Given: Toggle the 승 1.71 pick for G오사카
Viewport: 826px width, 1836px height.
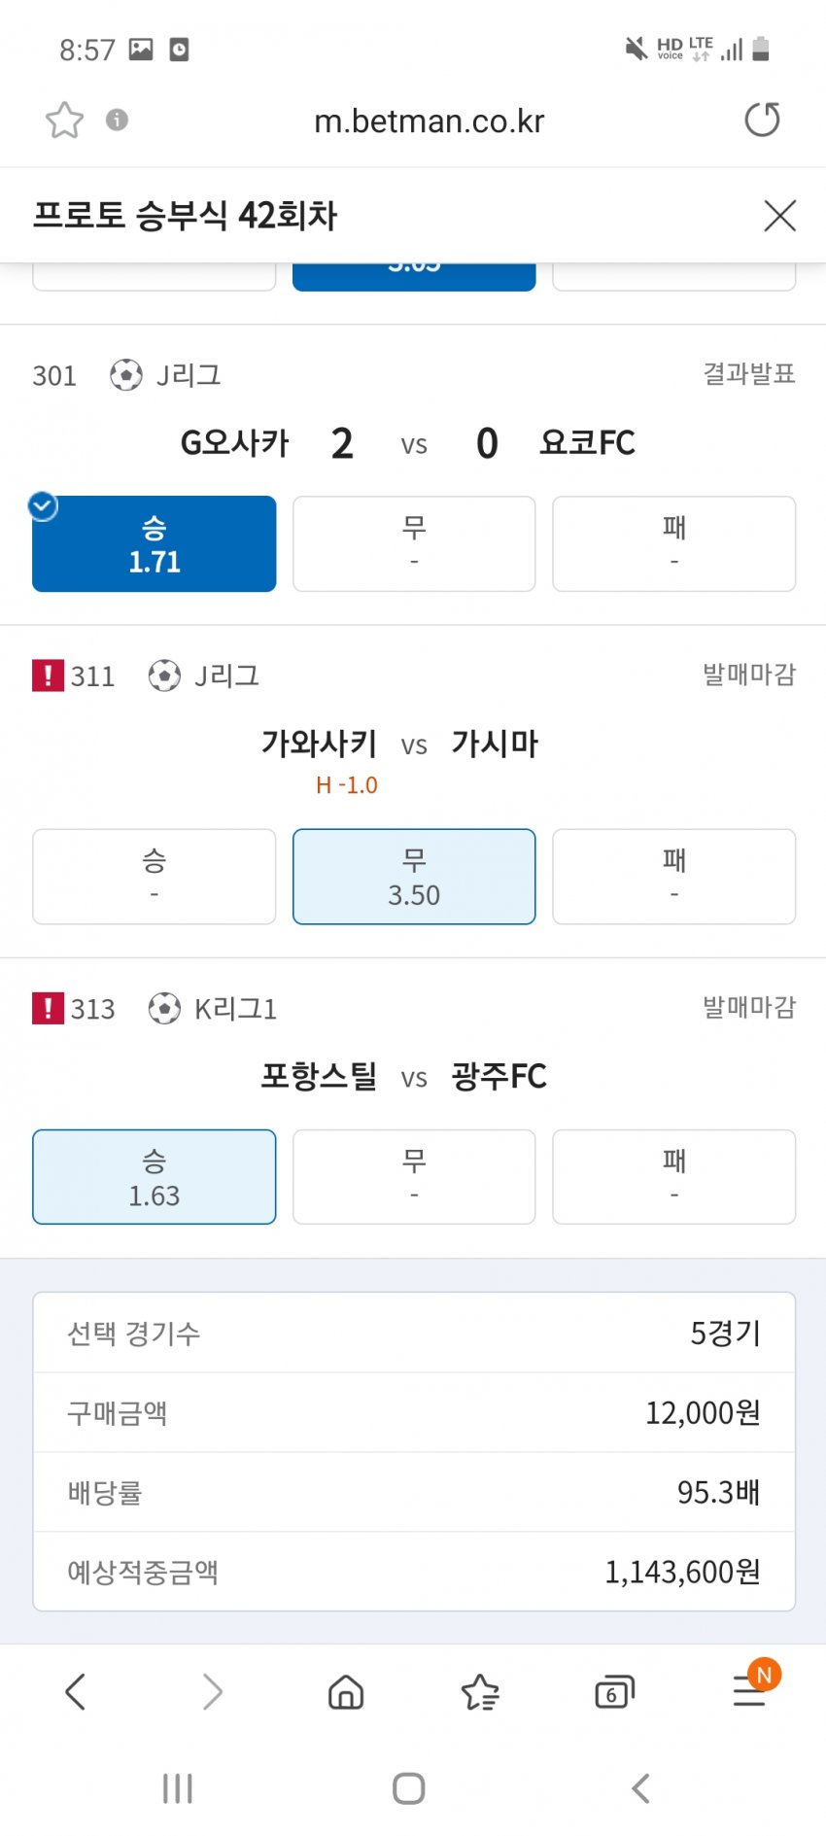Looking at the screenshot, I should (x=154, y=544).
